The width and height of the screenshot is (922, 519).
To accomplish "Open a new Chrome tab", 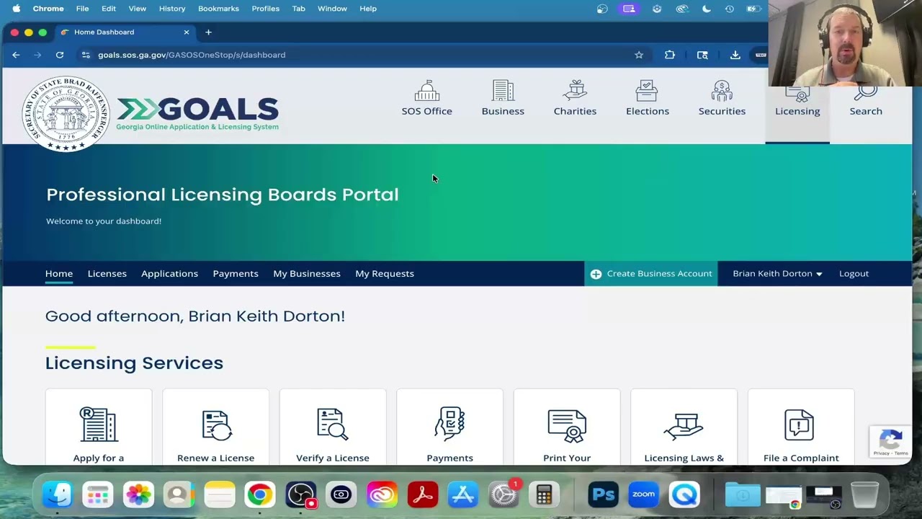I will [x=208, y=32].
